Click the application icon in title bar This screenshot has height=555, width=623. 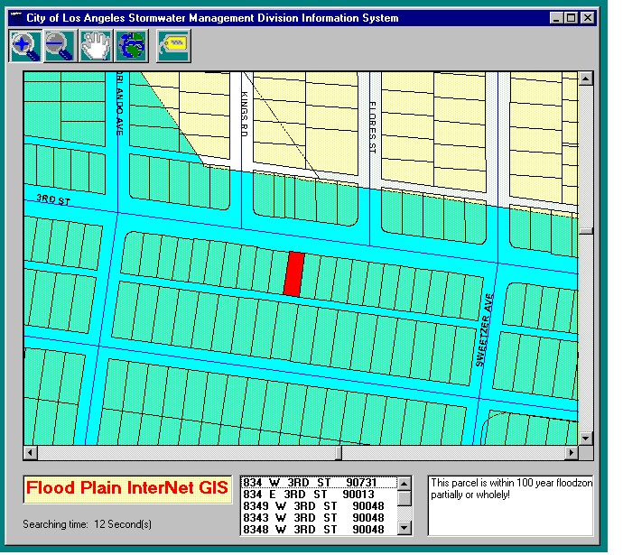coord(16,18)
